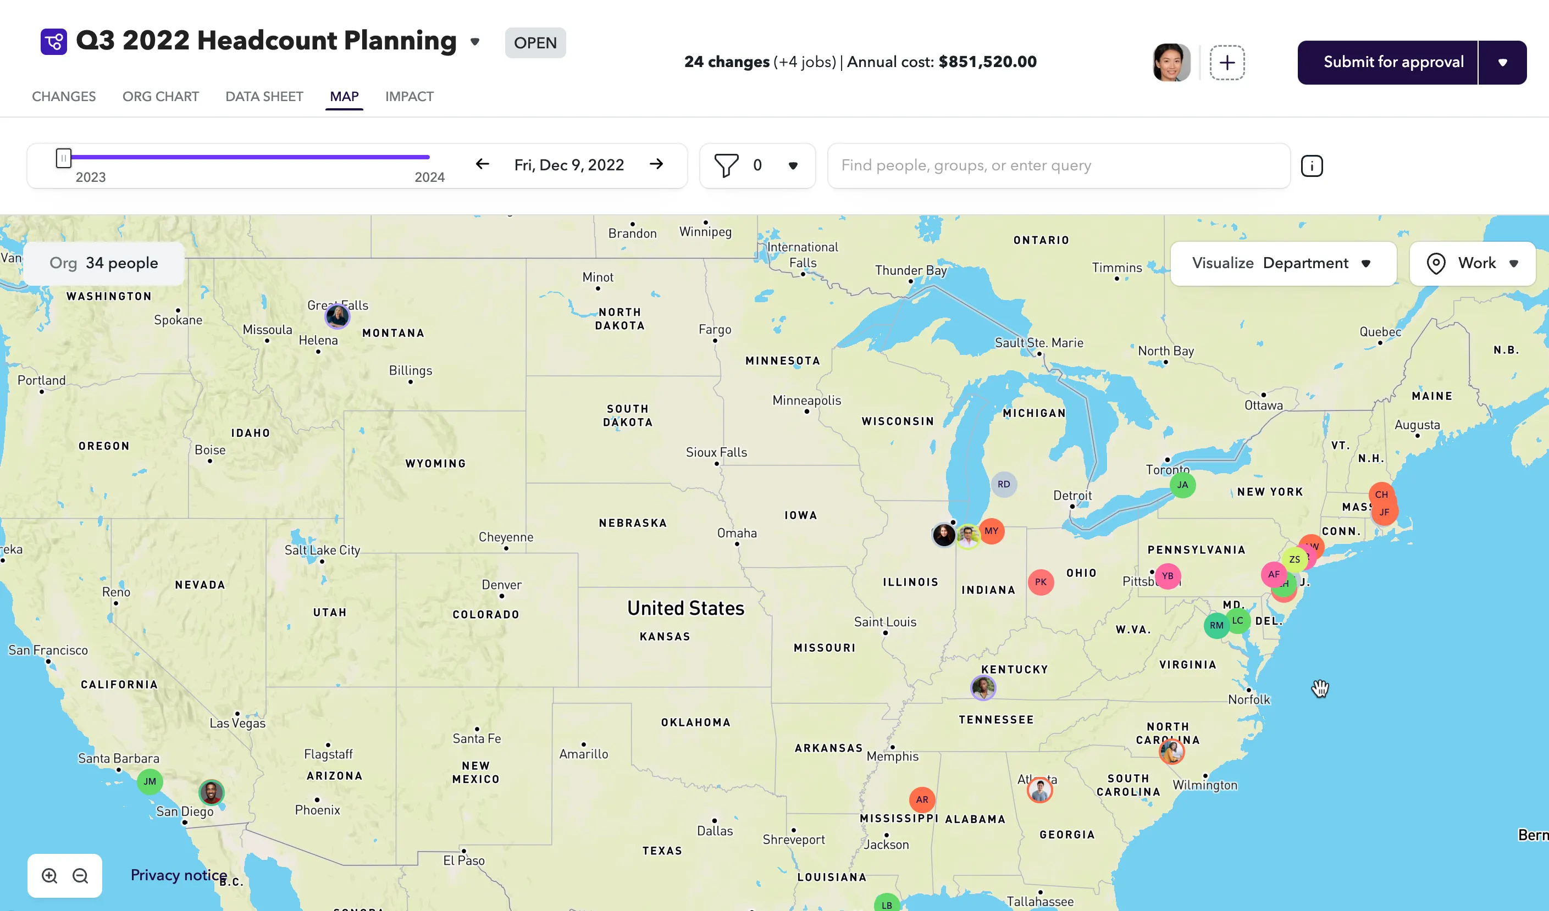Click the photo marker in Kentucky
Screen dimensions: 1549x911
(983, 687)
